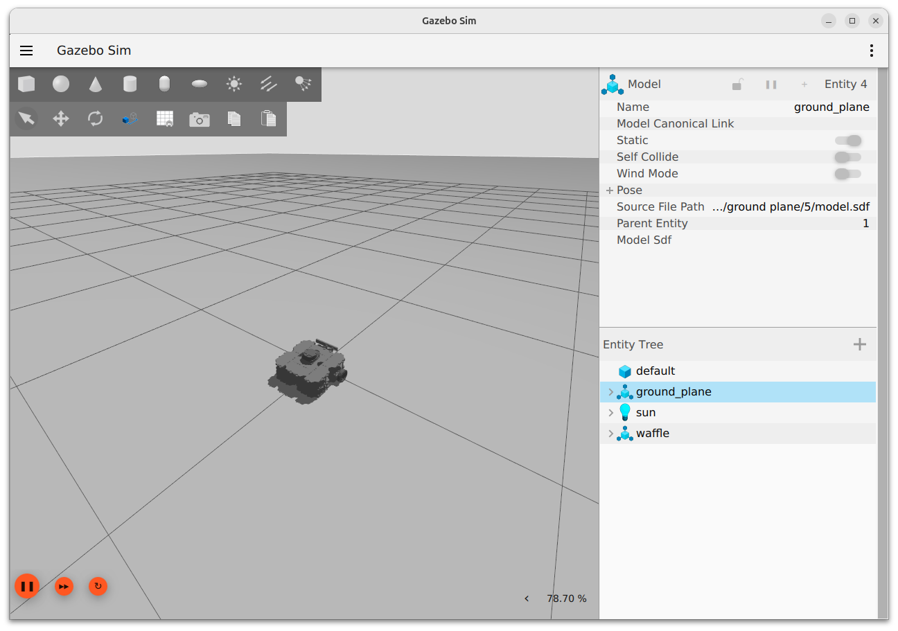This screenshot has width=898, height=631.
Task: Open the three-dot plugins menu
Action: click(x=871, y=51)
